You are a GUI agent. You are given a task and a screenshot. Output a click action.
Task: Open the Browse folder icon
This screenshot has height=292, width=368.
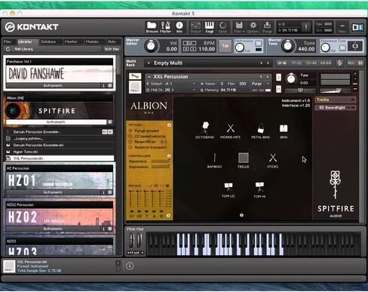pyautogui.click(x=152, y=27)
